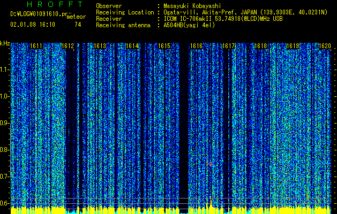Click the 0.6 frequency axis label
Viewport: 337px width, 214px height.
[4, 203]
